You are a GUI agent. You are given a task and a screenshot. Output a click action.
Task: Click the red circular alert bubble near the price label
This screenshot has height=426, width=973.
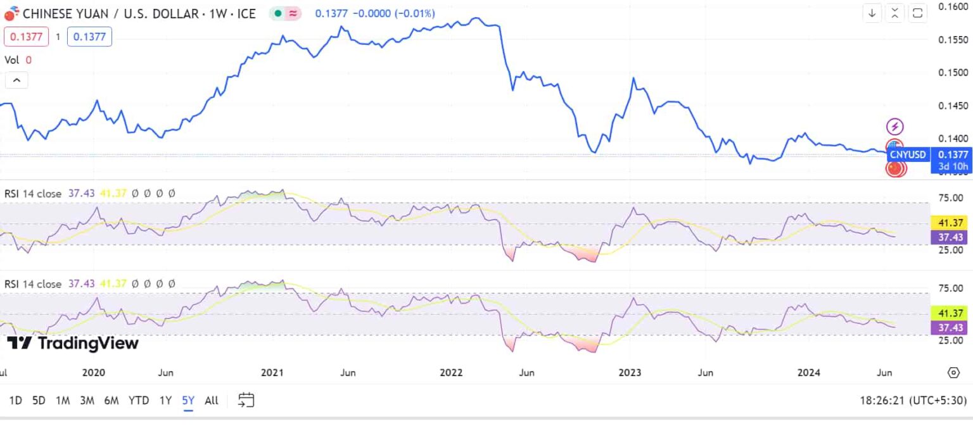[x=894, y=168]
